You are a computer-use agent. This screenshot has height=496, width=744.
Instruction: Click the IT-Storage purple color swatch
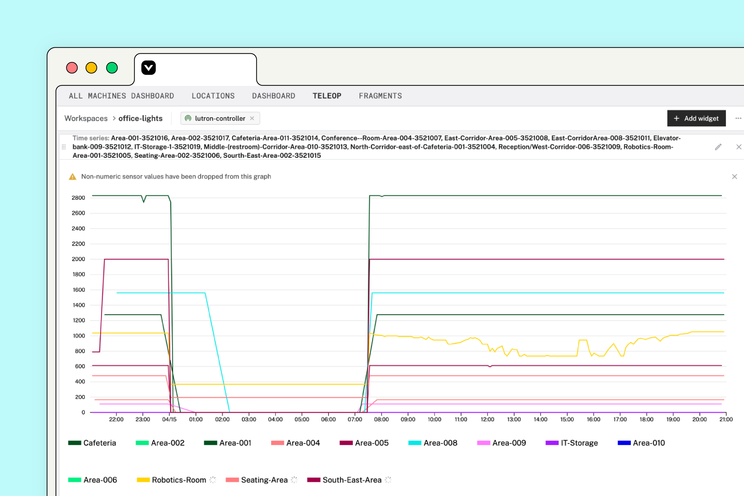coord(552,443)
